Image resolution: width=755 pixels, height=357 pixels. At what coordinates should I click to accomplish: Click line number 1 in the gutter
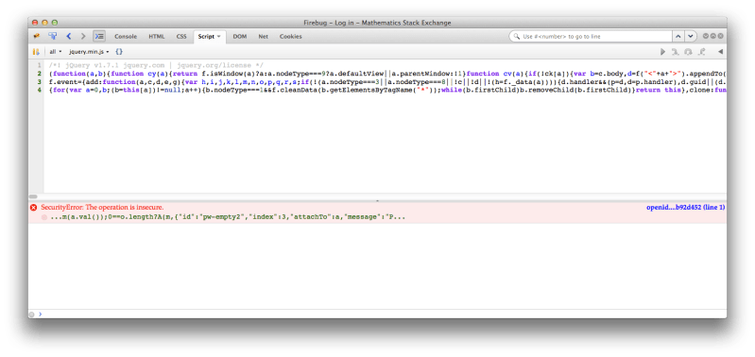point(40,65)
